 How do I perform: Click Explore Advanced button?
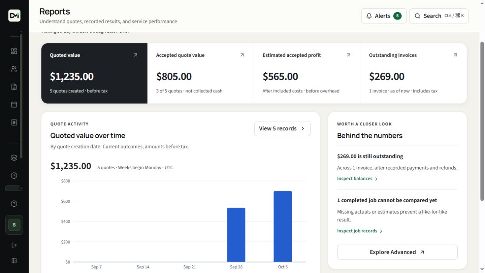(x=397, y=252)
